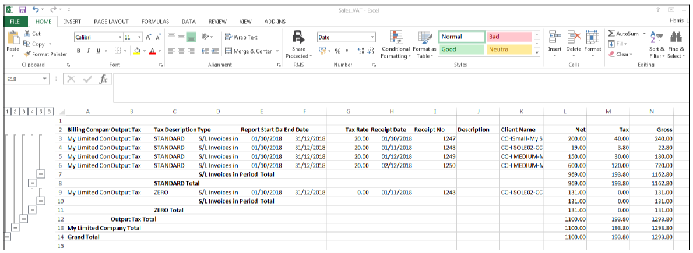Toggle Middle Align
The width and height of the screenshot is (693, 253).
click(x=181, y=37)
